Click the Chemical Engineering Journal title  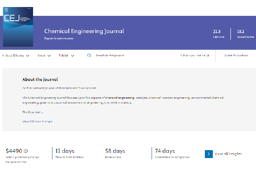tap(84, 31)
